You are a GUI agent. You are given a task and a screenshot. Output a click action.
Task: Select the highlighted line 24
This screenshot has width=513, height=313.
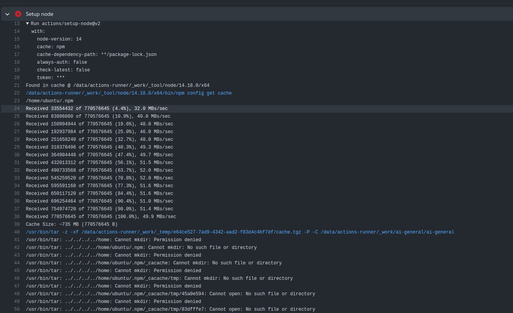pos(97,108)
